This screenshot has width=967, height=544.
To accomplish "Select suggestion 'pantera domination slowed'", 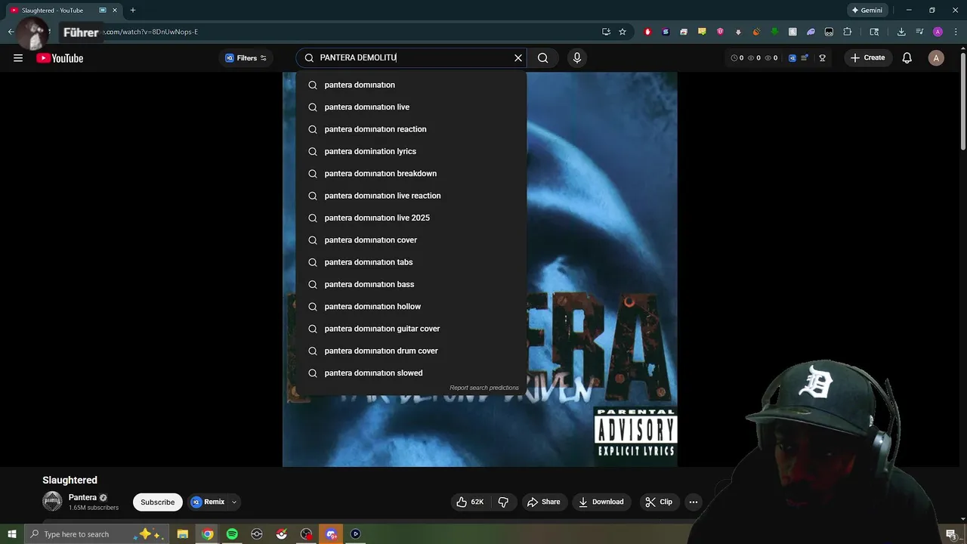I will [411, 373].
